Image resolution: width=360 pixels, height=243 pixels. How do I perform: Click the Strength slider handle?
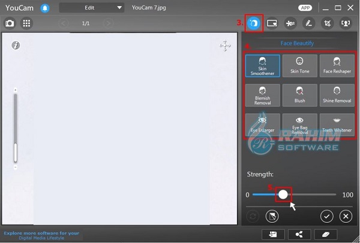tap(283, 195)
